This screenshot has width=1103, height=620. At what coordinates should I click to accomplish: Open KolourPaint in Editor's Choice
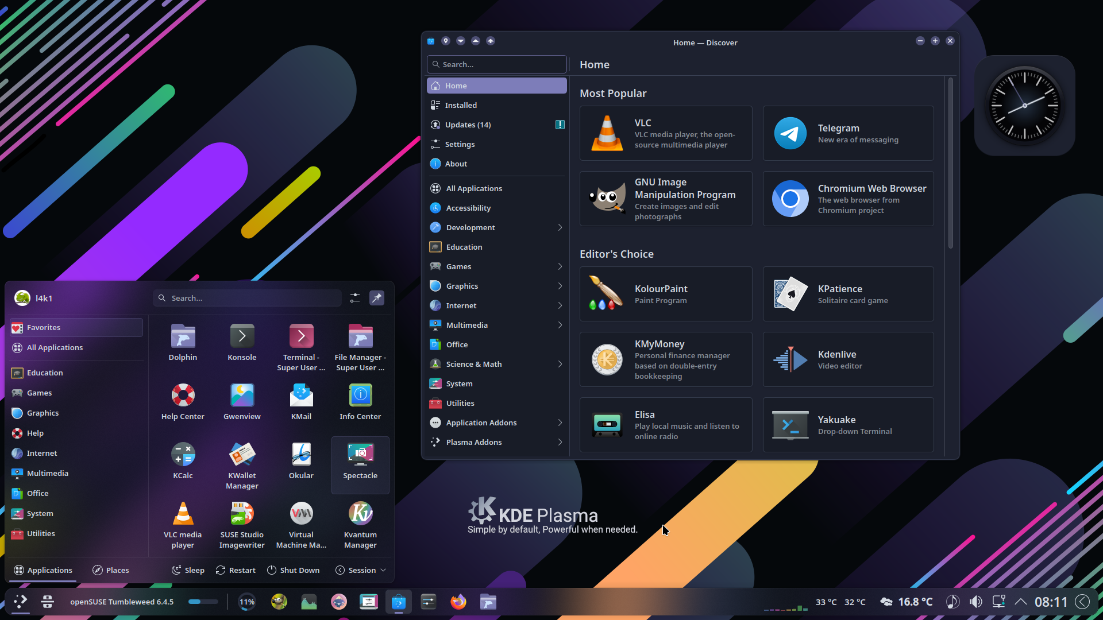[x=666, y=294]
